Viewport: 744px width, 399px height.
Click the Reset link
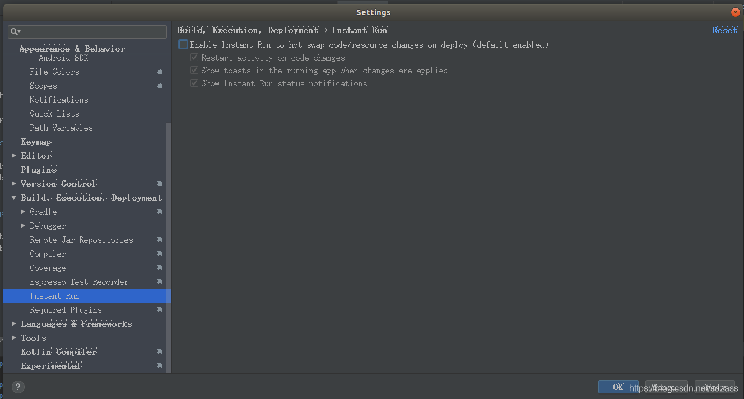click(724, 30)
